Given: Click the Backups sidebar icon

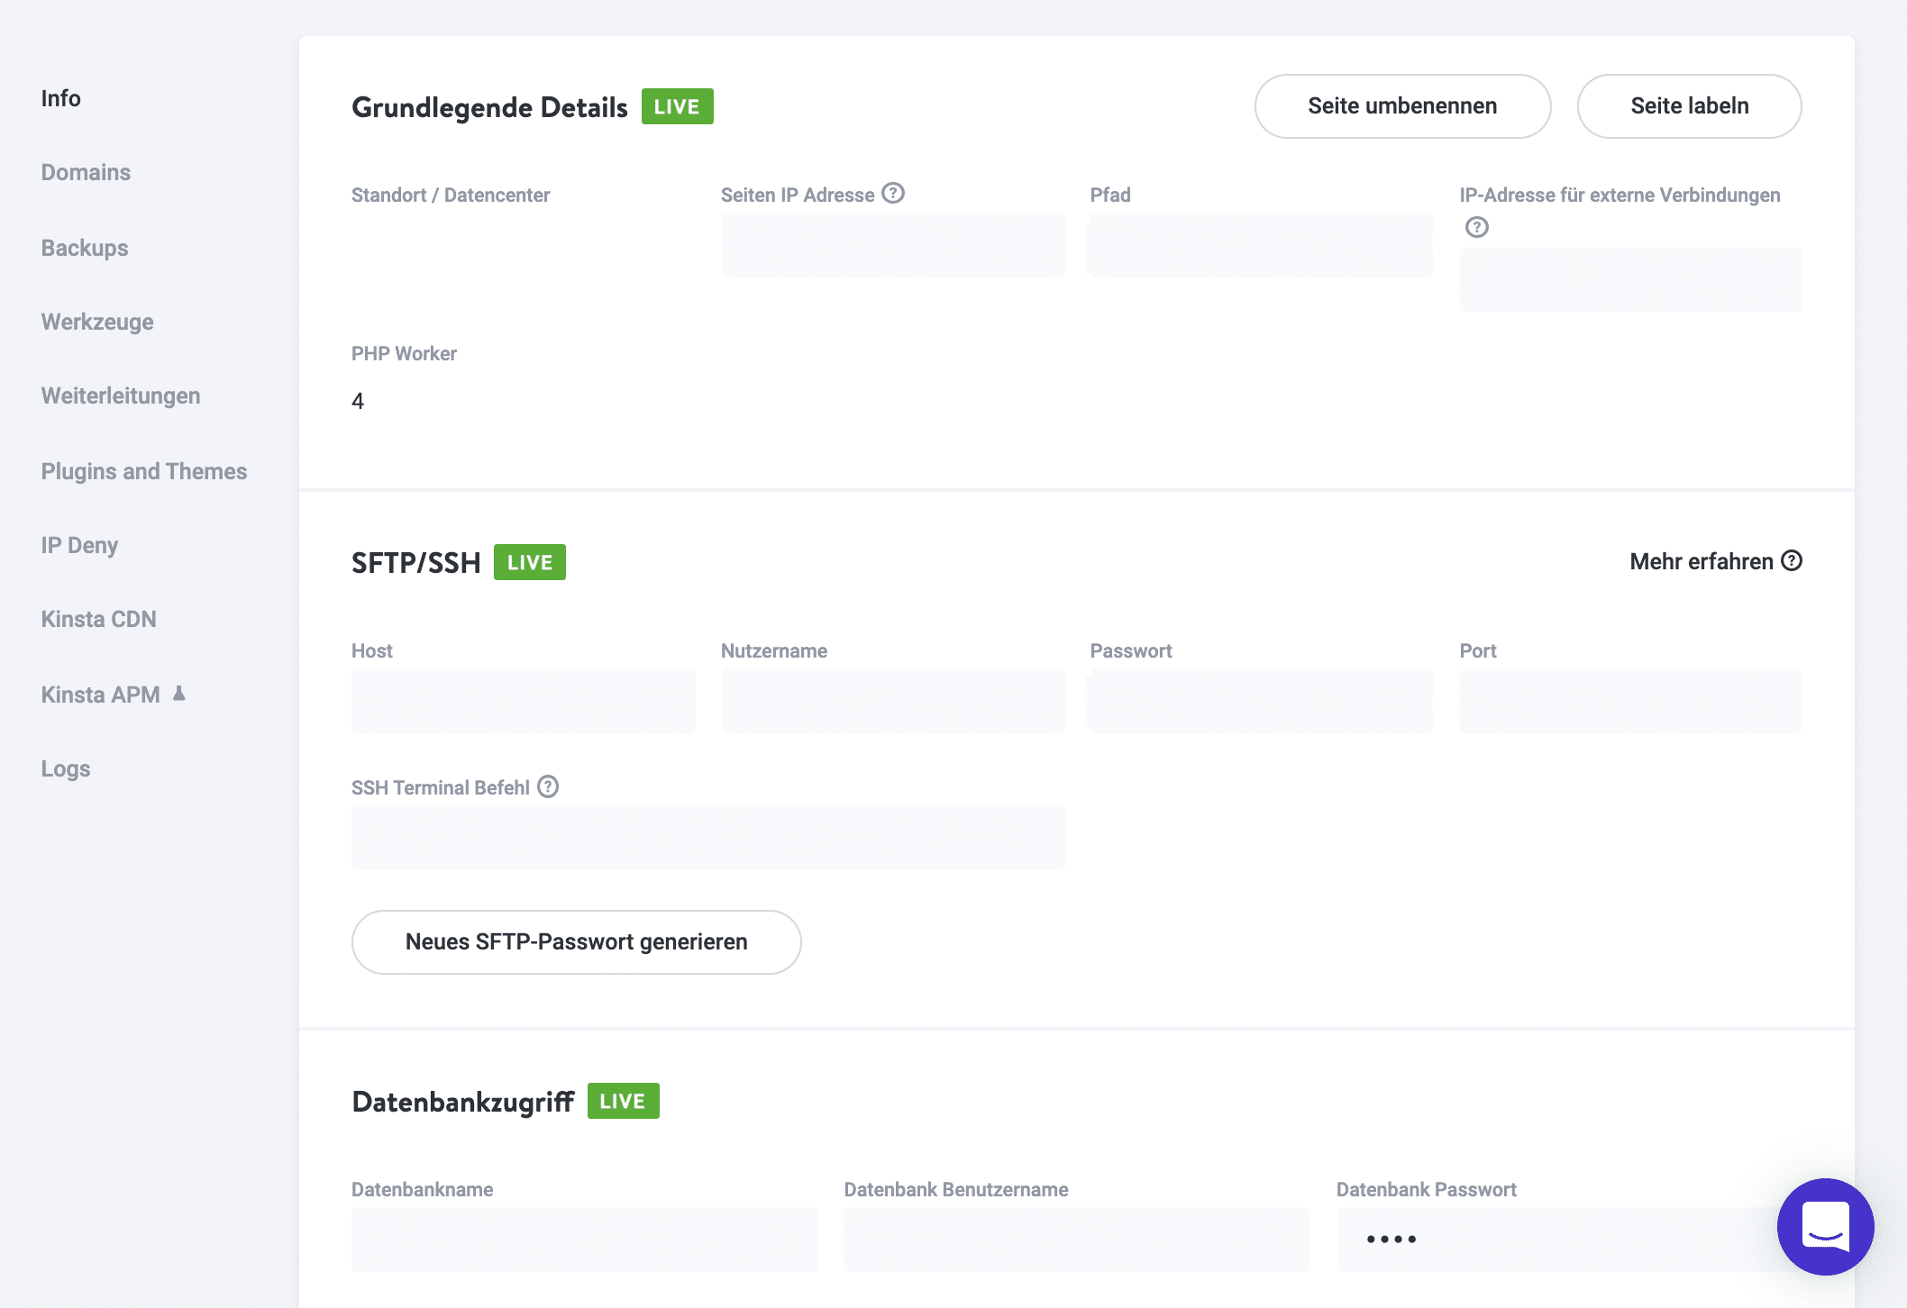Looking at the screenshot, I should pyautogui.click(x=84, y=246).
